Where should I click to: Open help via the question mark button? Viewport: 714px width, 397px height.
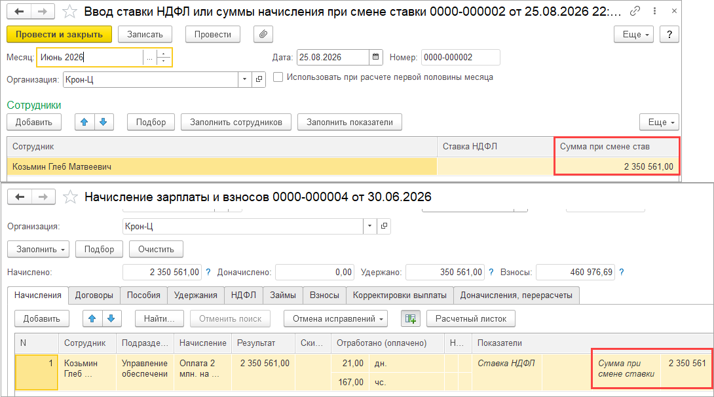pos(669,34)
